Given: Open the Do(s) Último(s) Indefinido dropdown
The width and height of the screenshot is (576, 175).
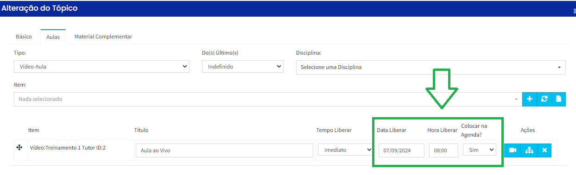Looking at the screenshot, I should pyautogui.click(x=242, y=67).
